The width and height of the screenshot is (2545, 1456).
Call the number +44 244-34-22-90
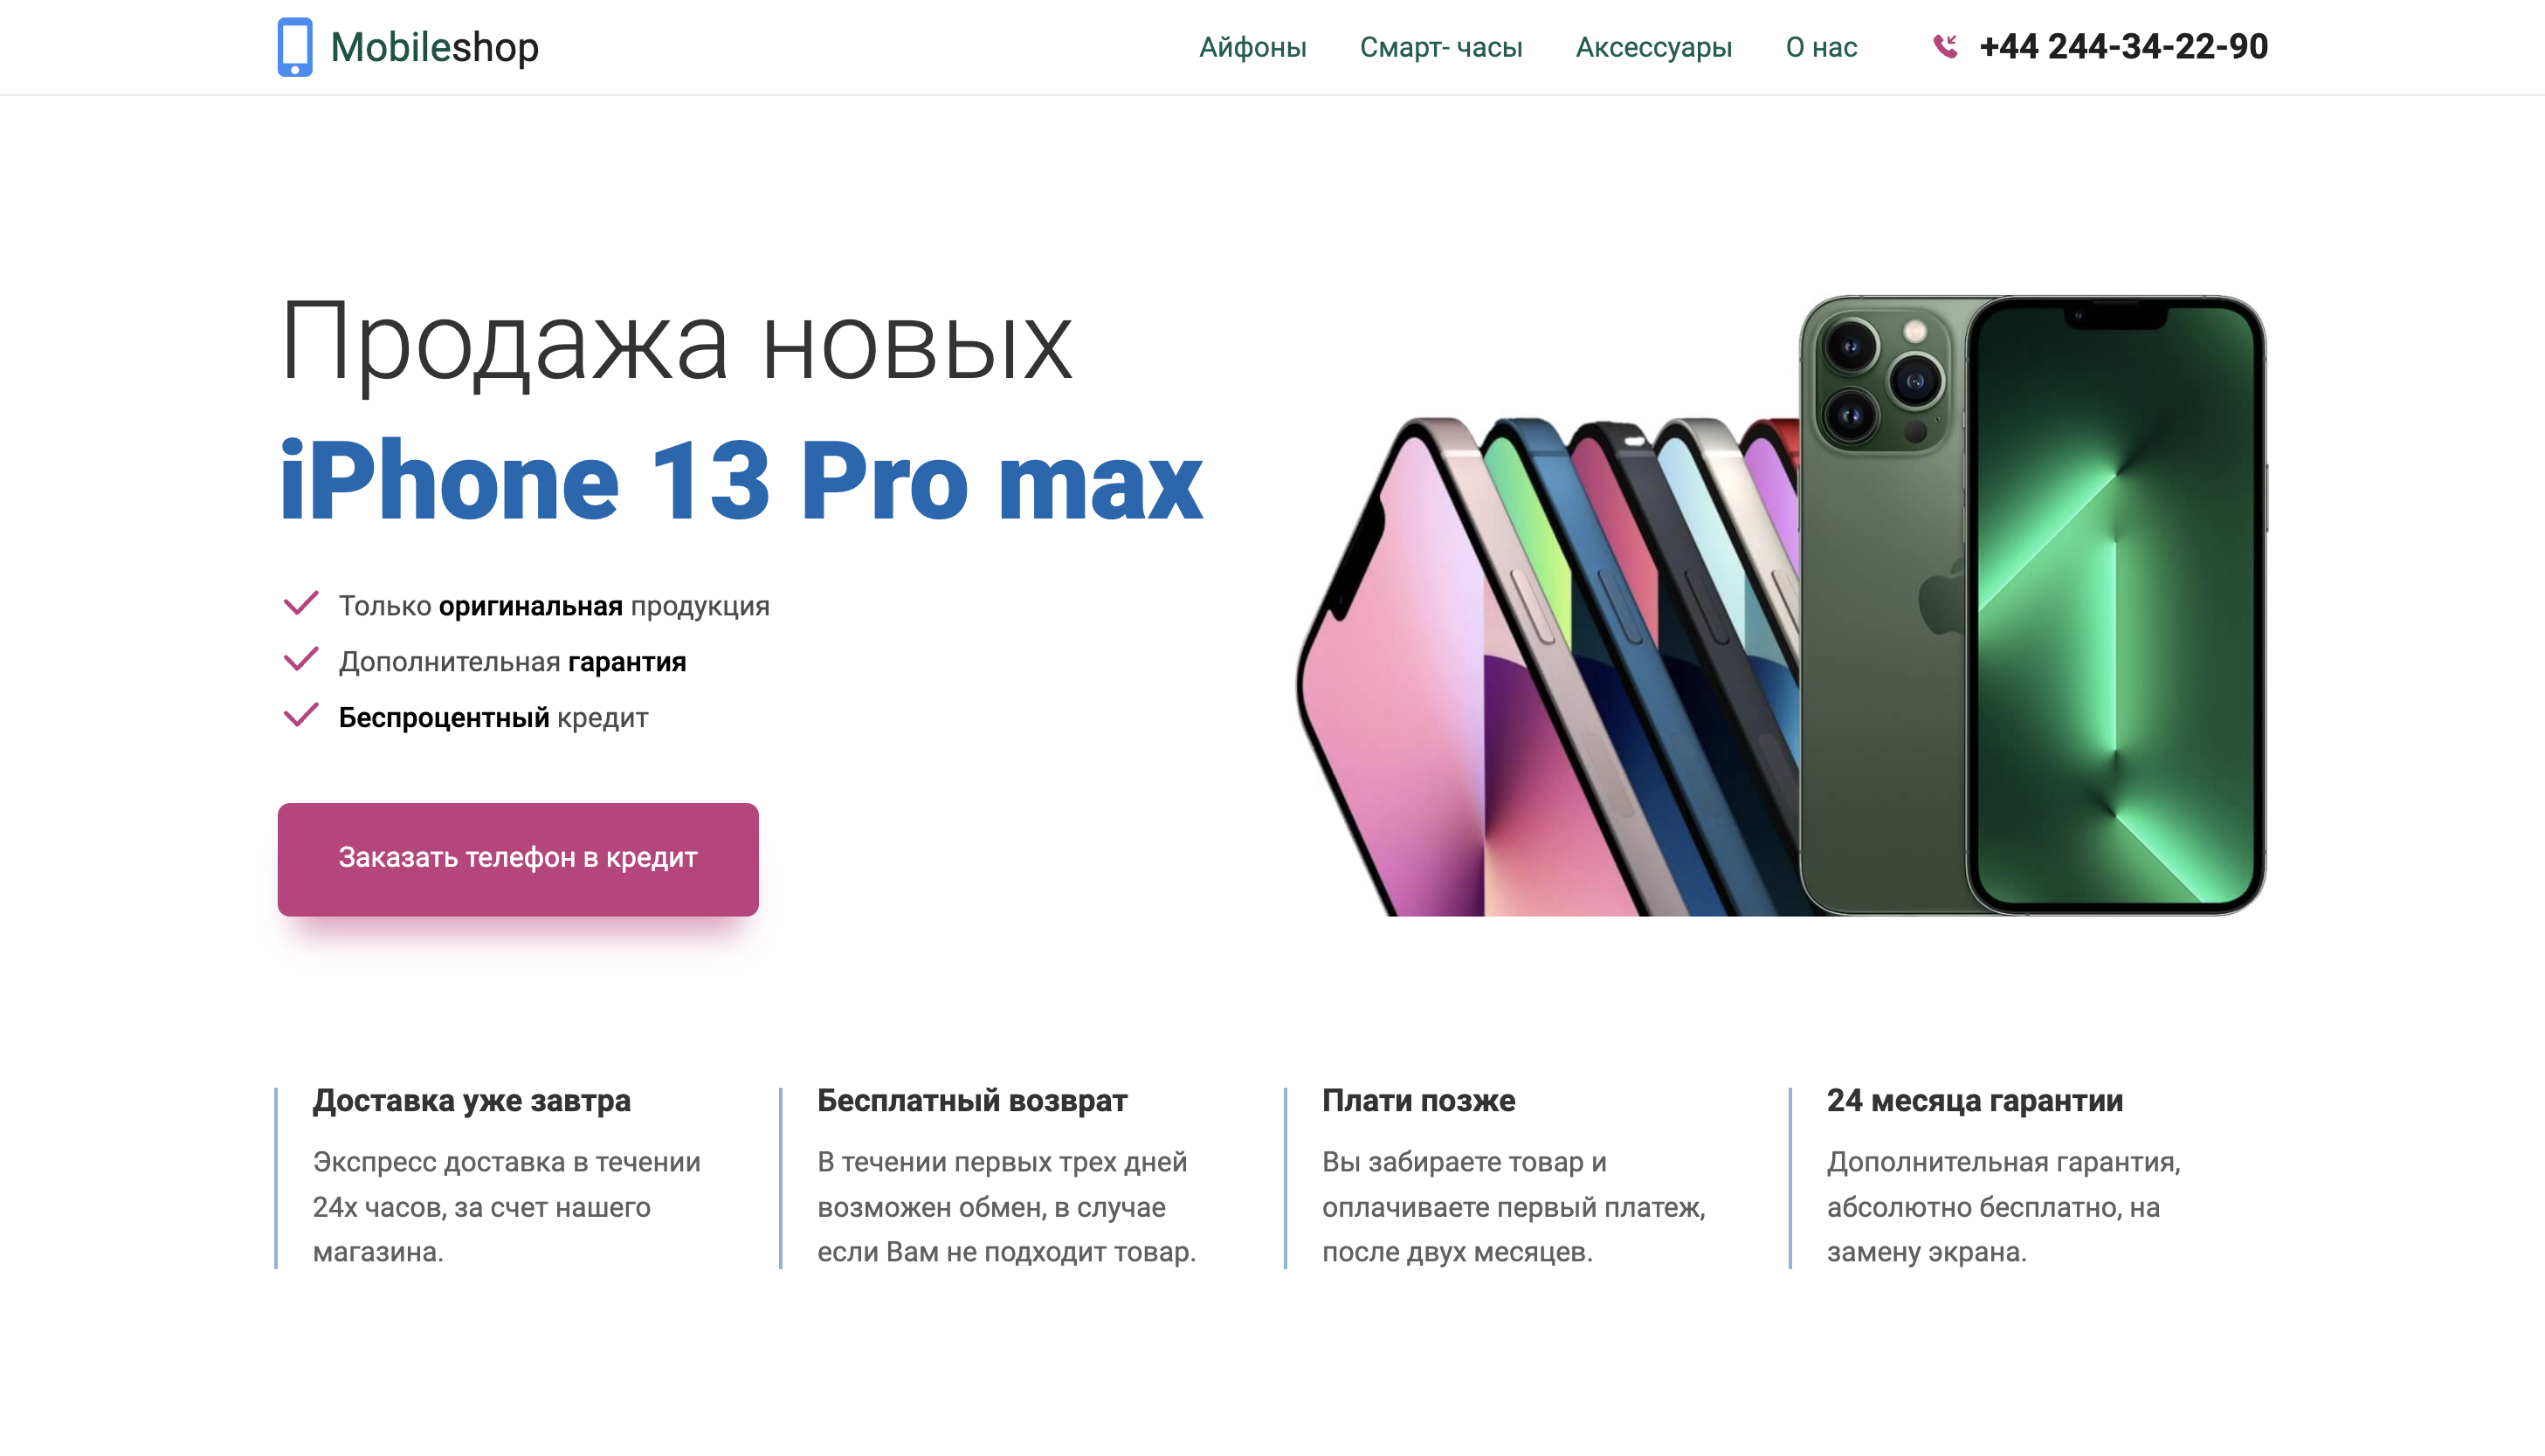(x=2123, y=46)
